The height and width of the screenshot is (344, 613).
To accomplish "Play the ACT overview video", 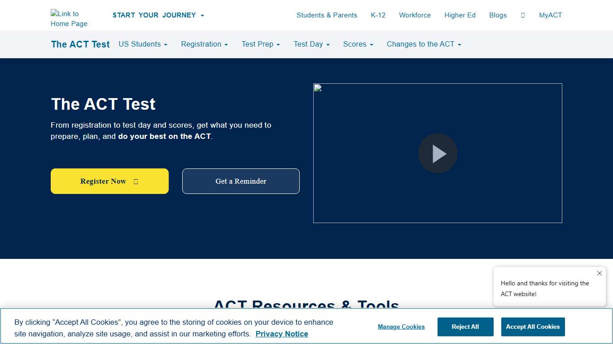I will pyautogui.click(x=438, y=153).
